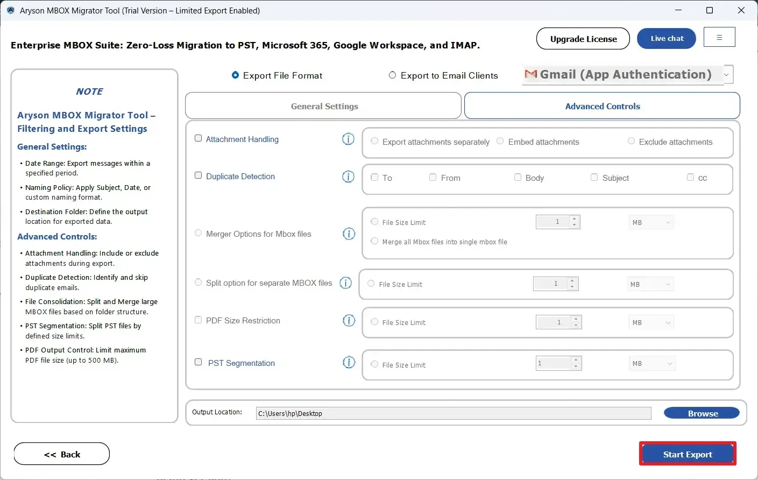This screenshot has width=758, height=480.
Task: Select Export attachments separately
Action: (374, 141)
